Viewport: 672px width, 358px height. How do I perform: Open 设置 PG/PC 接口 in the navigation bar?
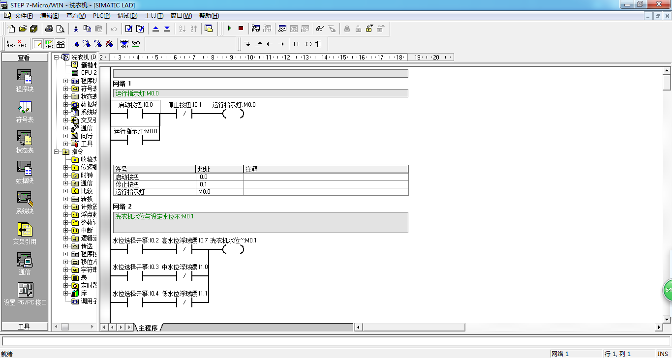coord(25,294)
